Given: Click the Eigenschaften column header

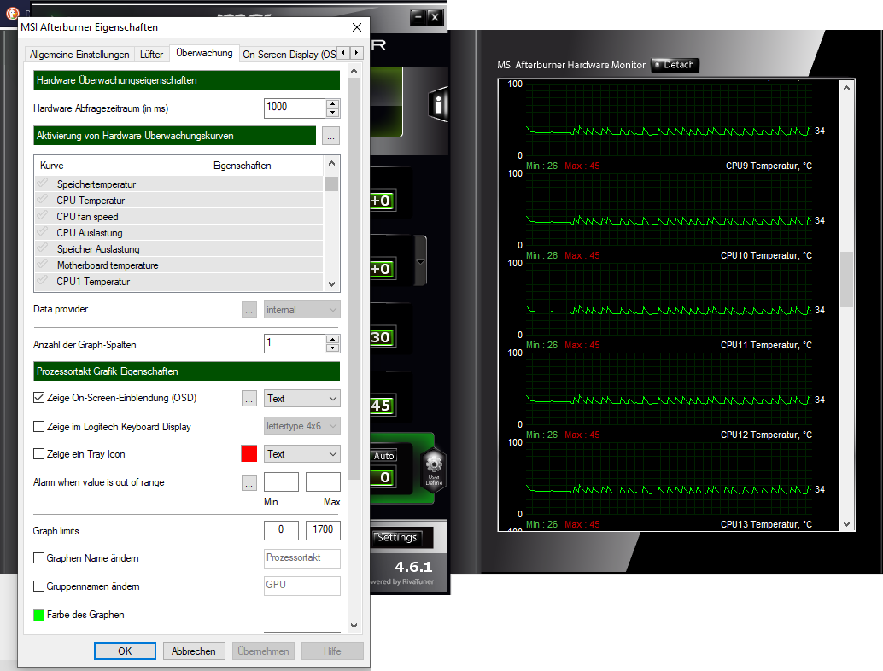Looking at the screenshot, I should [x=266, y=166].
